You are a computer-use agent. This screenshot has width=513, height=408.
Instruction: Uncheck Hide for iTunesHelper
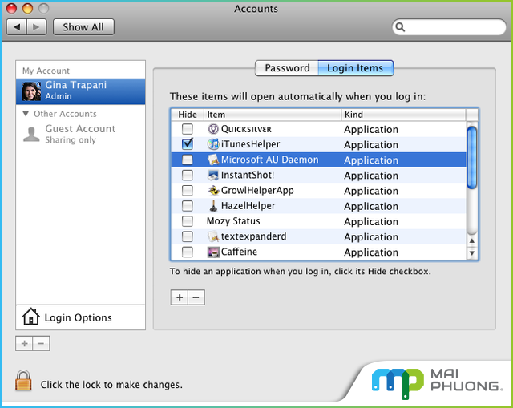coord(188,143)
